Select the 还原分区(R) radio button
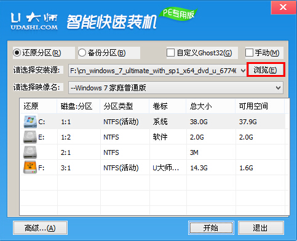297x241 pixels. [17, 53]
